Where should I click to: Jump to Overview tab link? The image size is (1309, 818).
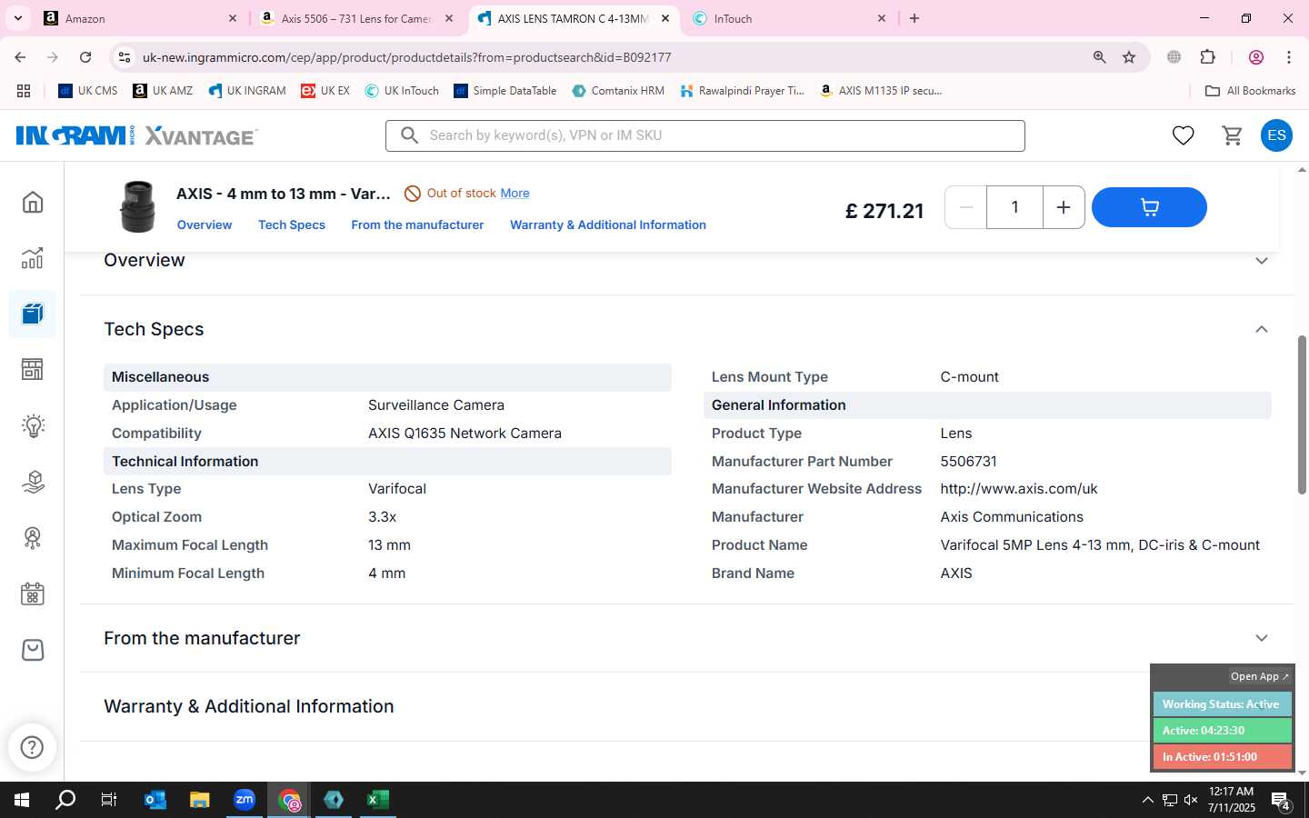205,224
